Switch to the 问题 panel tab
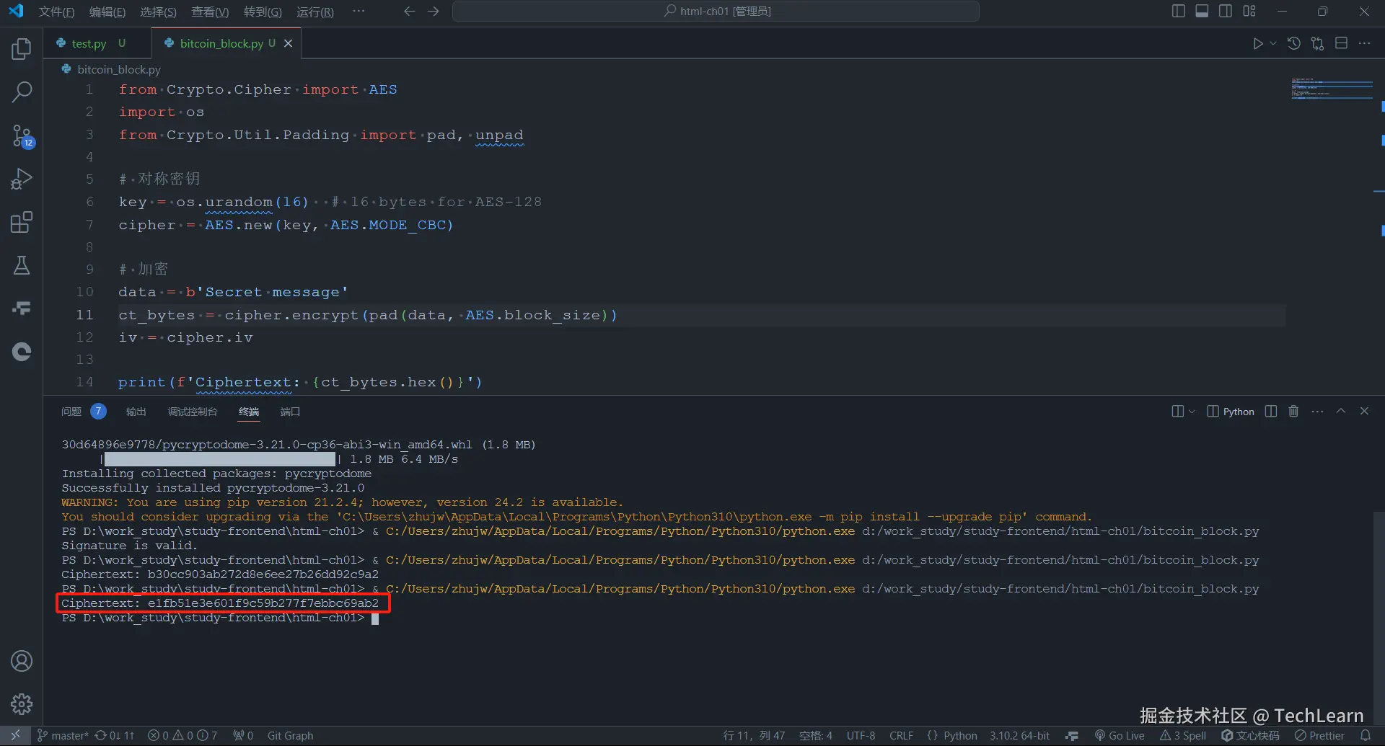This screenshot has width=1385, height=746. click(71, 412)
